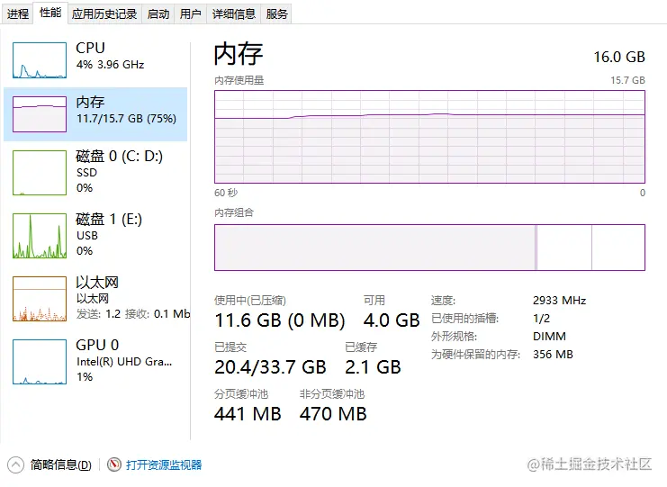Switch to the 启动 tab
This screenshot has width=667, height=487.
158,14
